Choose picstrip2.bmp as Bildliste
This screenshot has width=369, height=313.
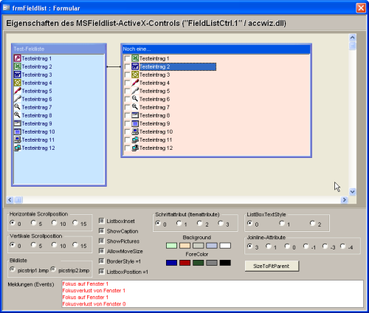coord(53,269)
